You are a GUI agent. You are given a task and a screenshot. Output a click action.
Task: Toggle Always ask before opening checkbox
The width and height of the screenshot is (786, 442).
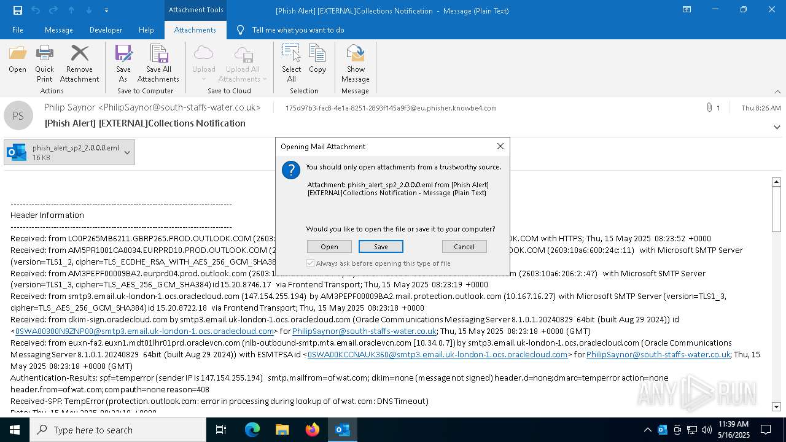pyautogui.click(x=311, y=263)
